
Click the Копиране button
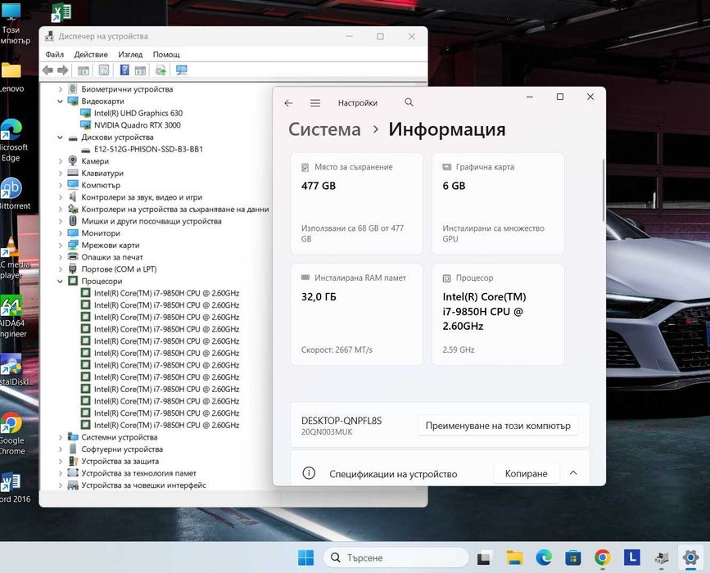(527, 473)
